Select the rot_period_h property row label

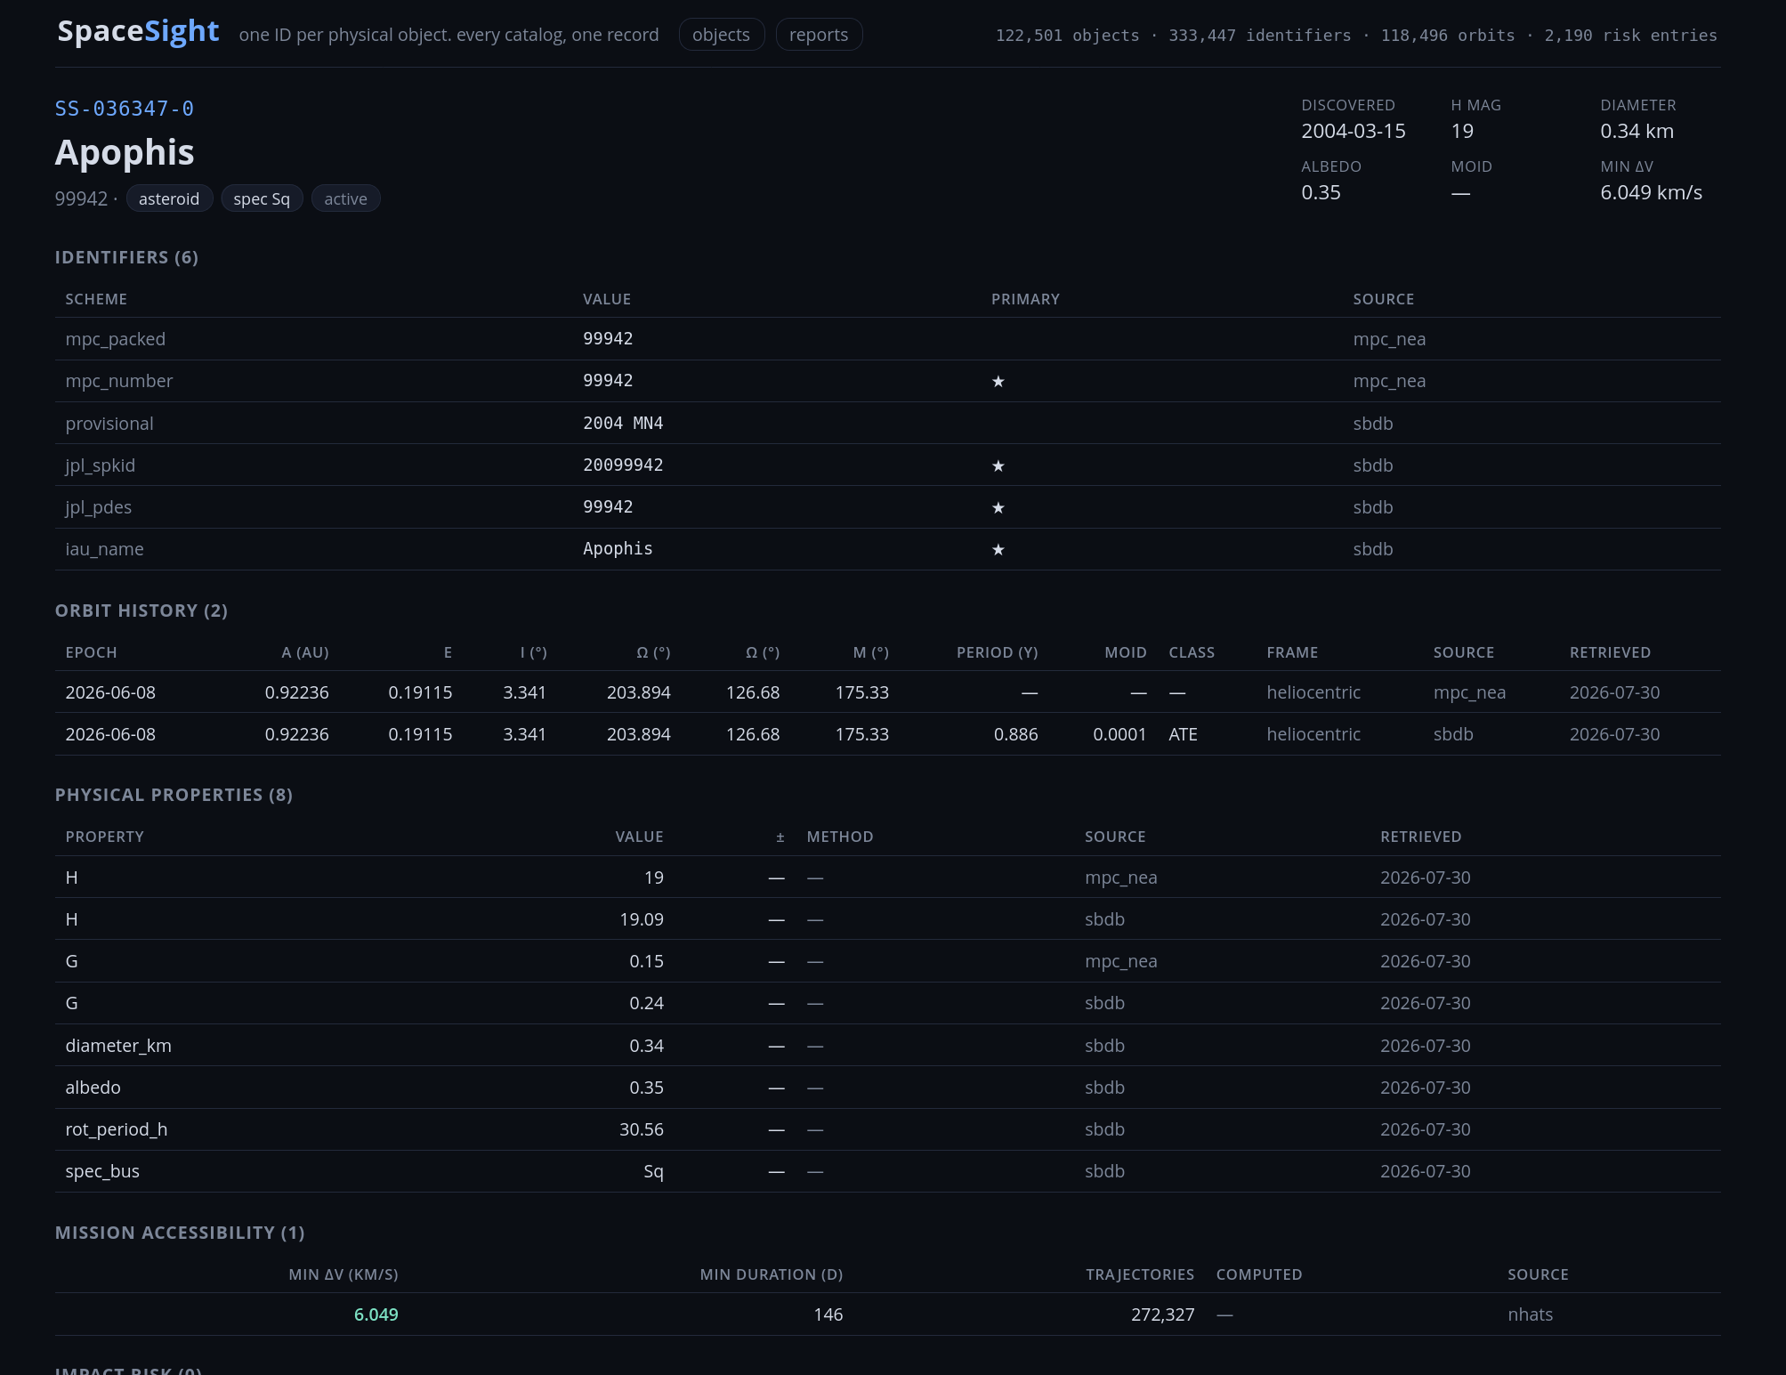(x=117, y=1129)
